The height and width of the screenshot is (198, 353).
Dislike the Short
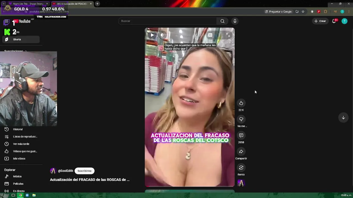(x=241, y=119)
